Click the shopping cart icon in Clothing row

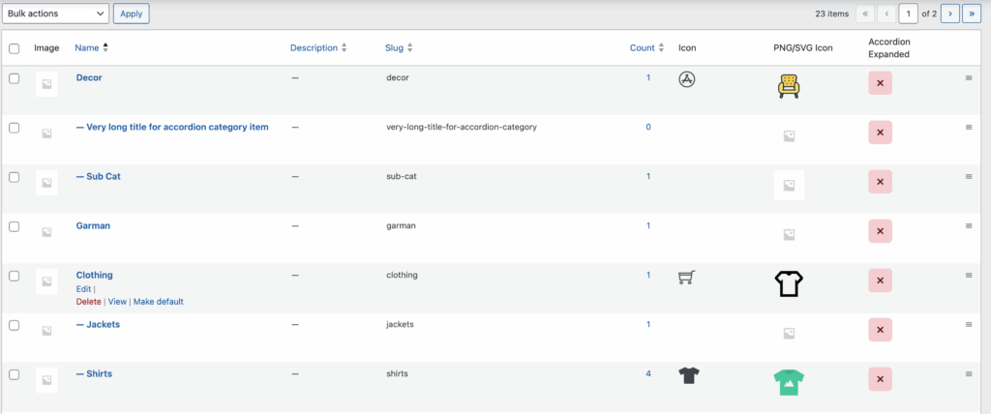[x=686, y=278]
